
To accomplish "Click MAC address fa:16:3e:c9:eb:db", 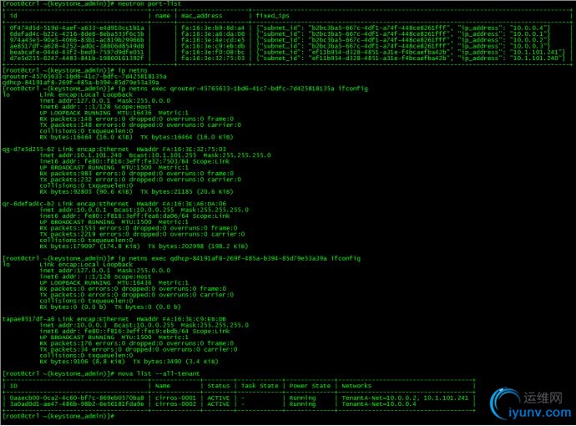I will coord(213,46).
